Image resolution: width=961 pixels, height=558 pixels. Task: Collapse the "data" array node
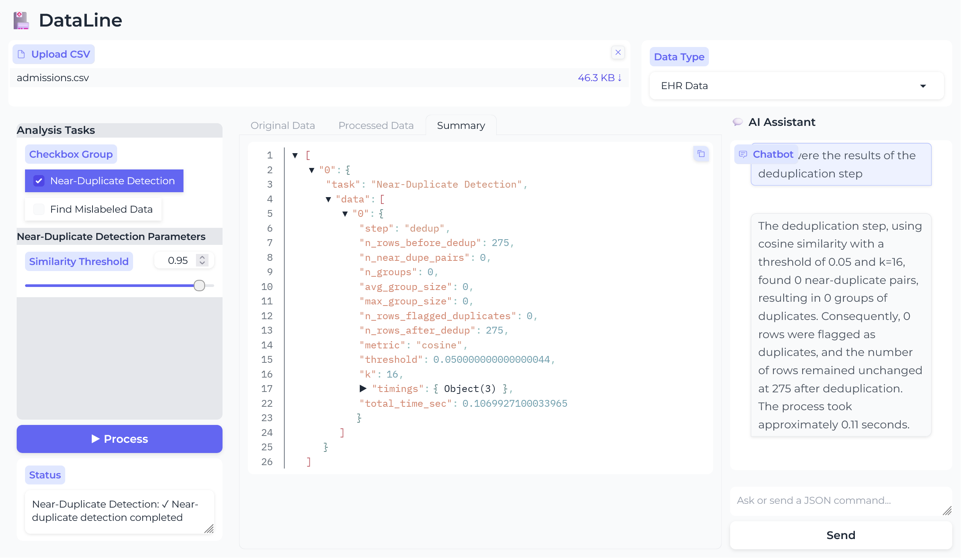pyautogui.click(x=328, y=199)
